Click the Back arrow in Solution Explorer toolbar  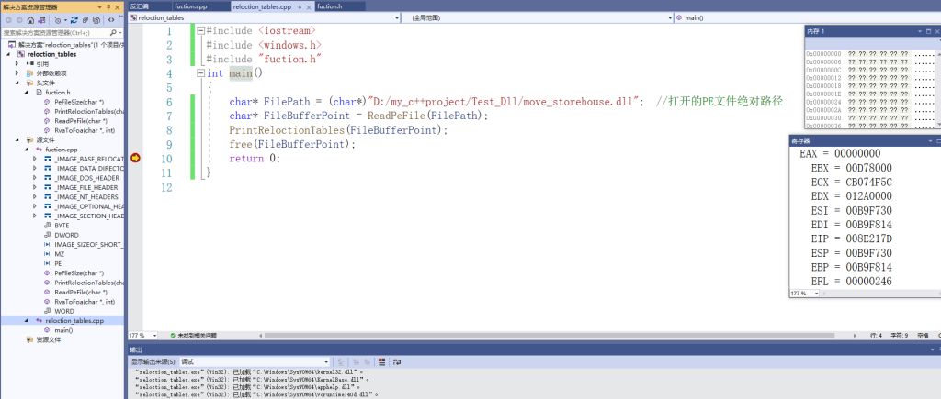coord(7,18)
